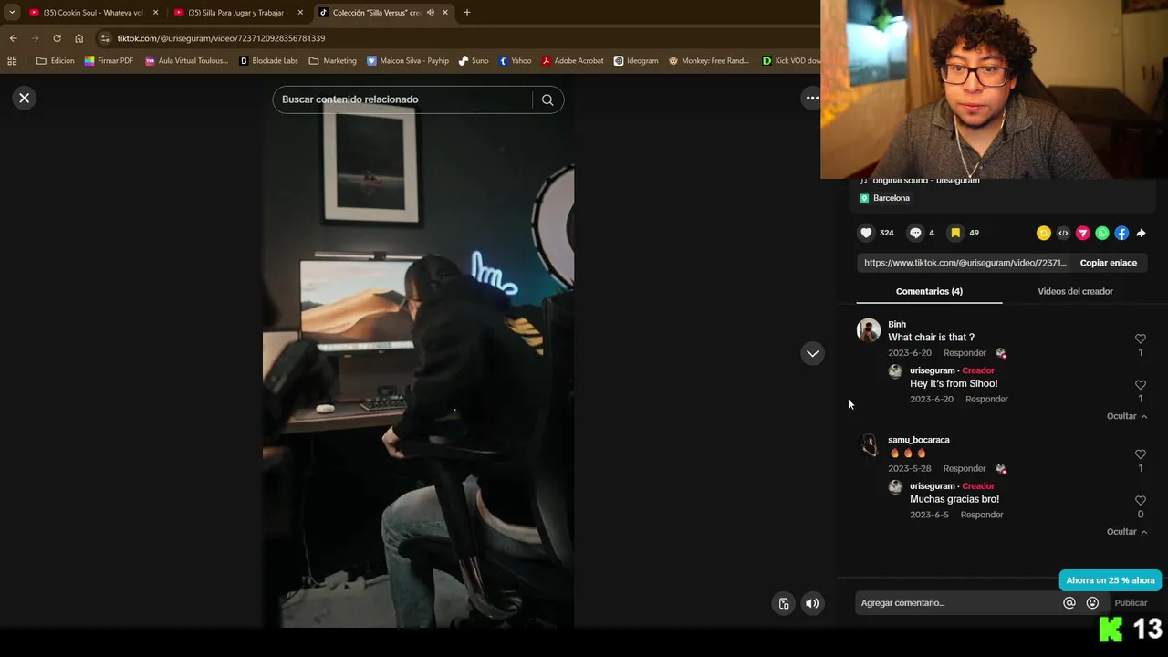Click the comment bubble icon
The image size is (1168, 657).
915,233
